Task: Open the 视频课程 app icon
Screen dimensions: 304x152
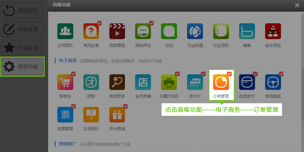Action: pyautogui.click(x=117, y=31)
